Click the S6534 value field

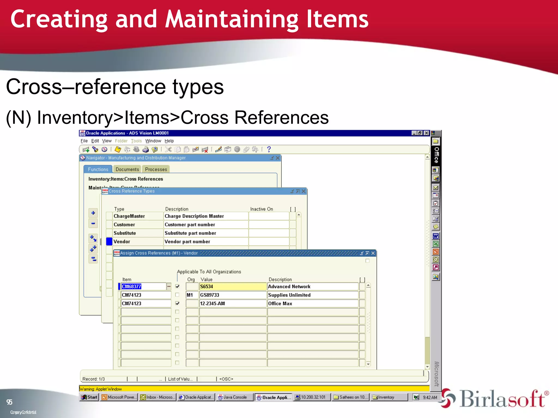(233, 286)
